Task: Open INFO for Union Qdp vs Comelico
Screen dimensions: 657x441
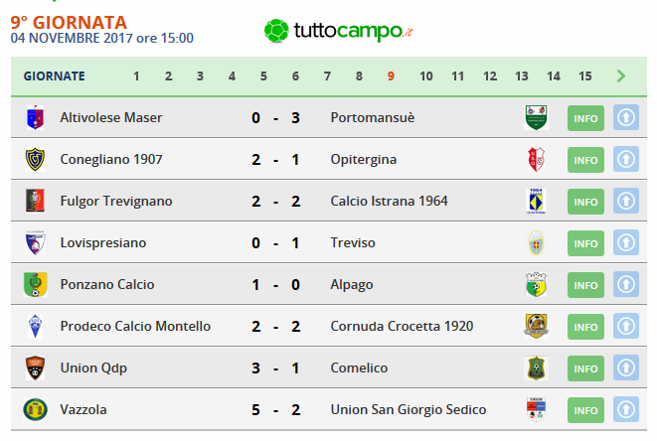Action: pyautogui.click(x=585, y=368)
